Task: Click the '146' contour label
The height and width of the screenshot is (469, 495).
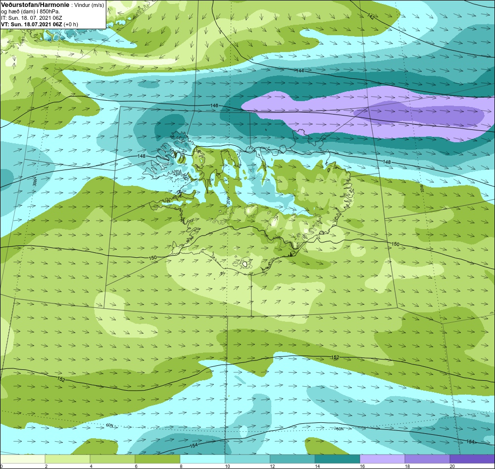Action: [214, 105]
